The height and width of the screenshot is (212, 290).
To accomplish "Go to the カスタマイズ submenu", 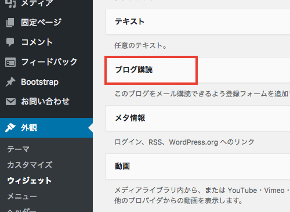I will click(x=30, y=165).
